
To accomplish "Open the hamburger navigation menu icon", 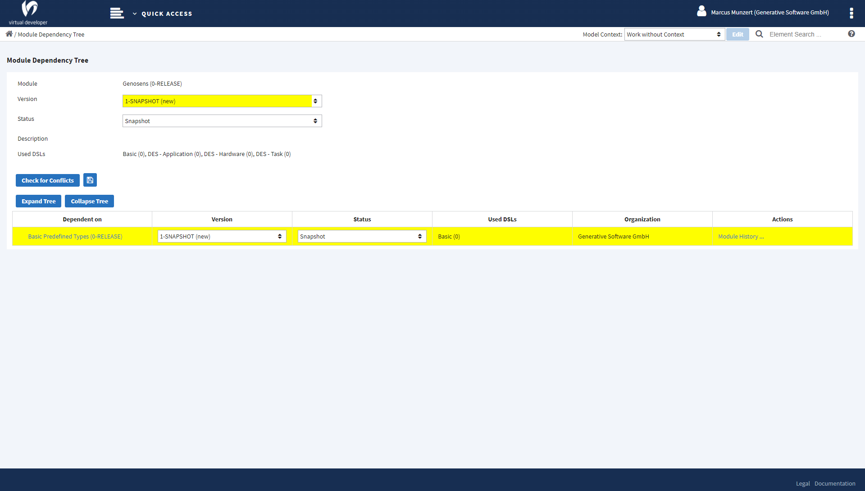I will pyautogui.click(x=117, y=14).
